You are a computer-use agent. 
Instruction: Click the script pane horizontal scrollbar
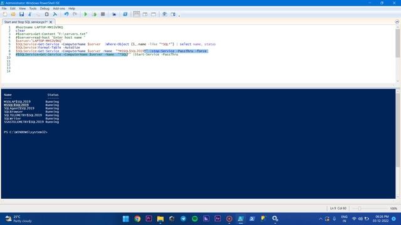pyautogui.click(x=198, y=85)
